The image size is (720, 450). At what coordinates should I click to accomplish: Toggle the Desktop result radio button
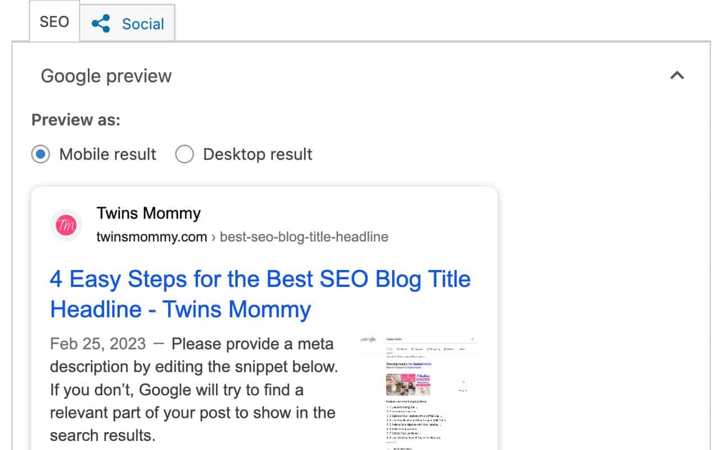tap(184, 154)
